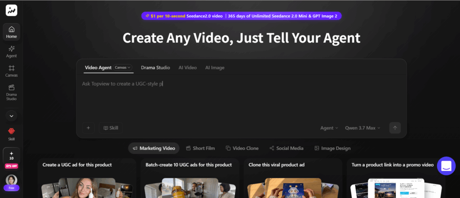Expand more sidebar items chevron
The height and width of the screenshot is (198, 460).
click(11, 116)
